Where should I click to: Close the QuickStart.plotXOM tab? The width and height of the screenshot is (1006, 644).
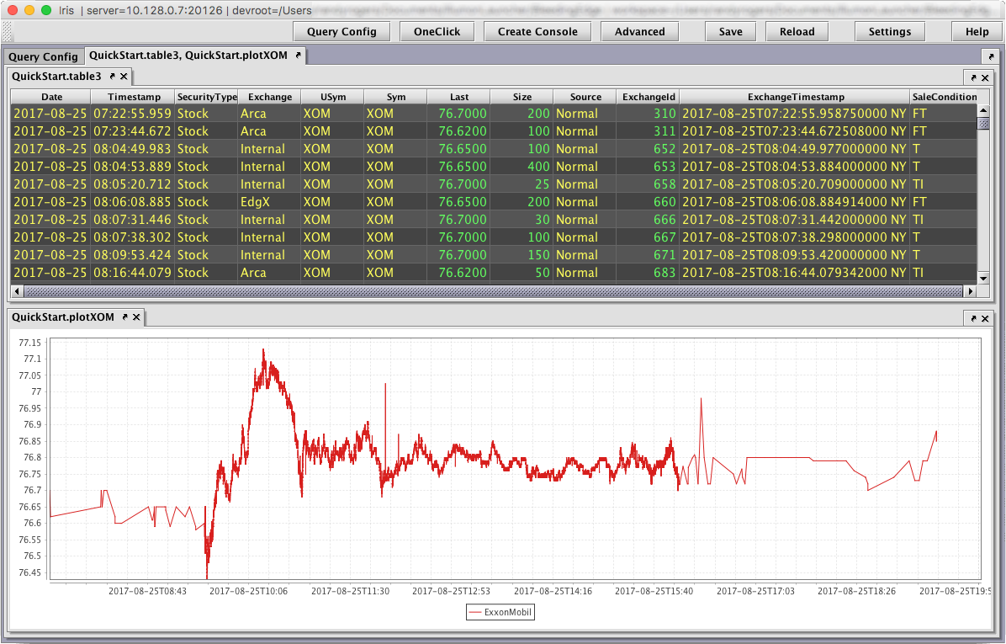click(136, 317)
